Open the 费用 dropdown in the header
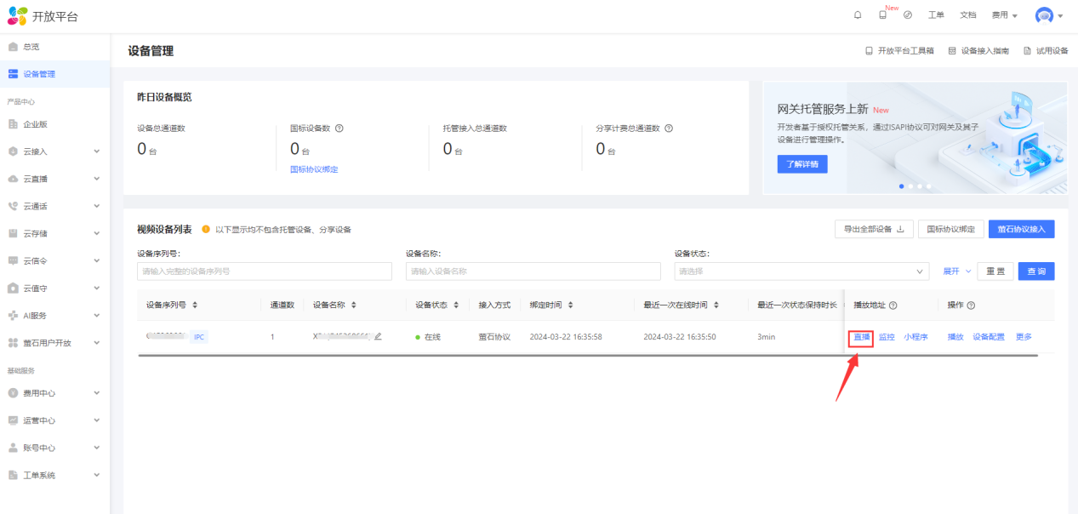The height and width of the screenshot is (514, 1078). [x=1004, y=15]
